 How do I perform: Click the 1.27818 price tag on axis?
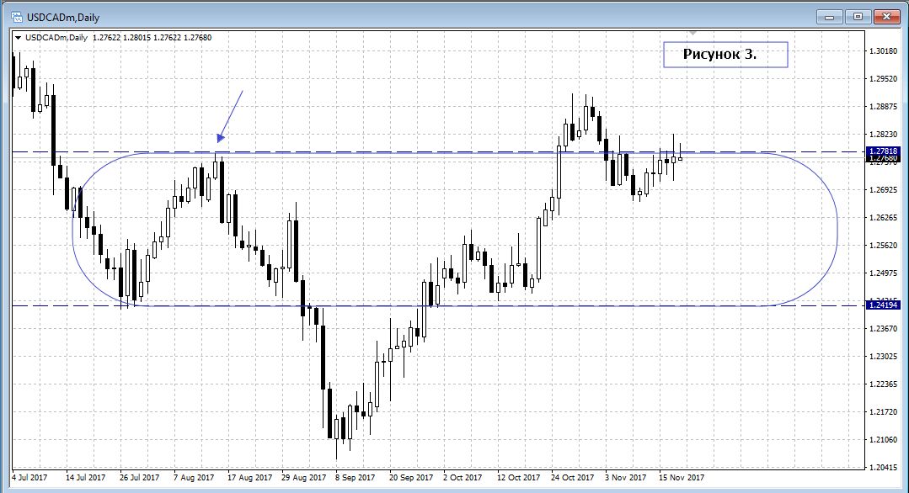coord(885,151)
